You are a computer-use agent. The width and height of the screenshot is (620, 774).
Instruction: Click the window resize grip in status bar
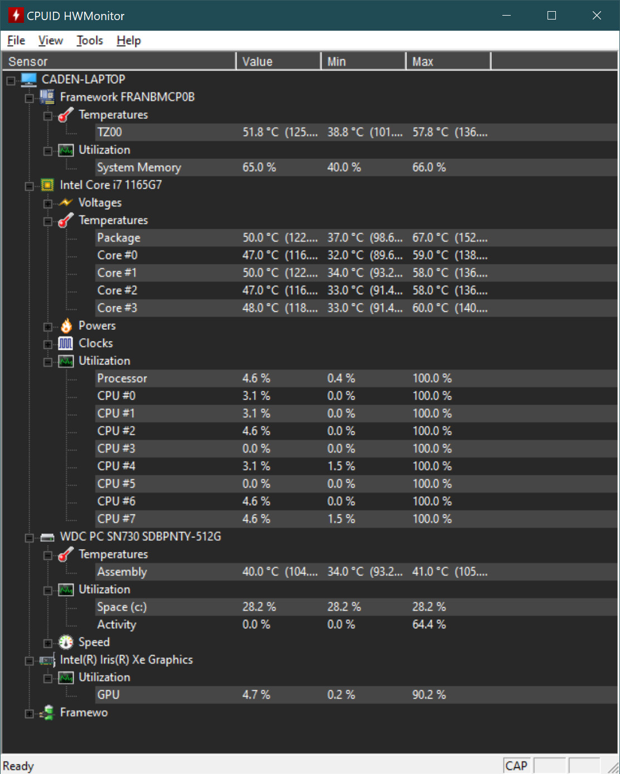613,767
